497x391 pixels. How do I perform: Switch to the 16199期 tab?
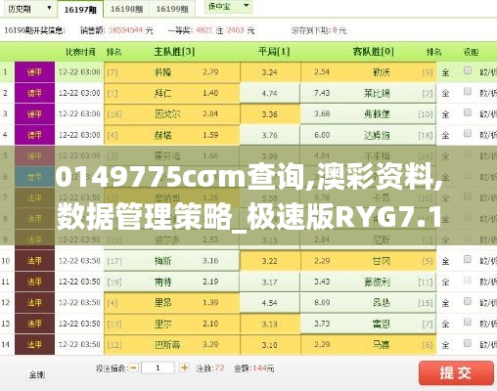point(172,9)
